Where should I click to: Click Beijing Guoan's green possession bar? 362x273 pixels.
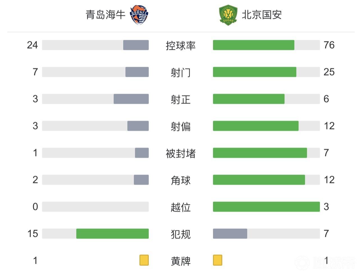[x=253, y=45]
